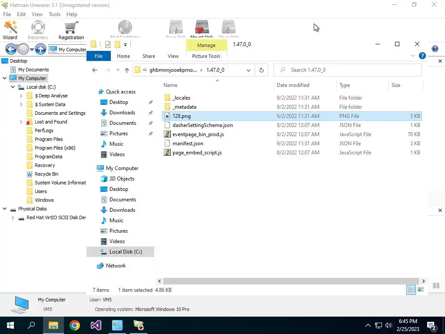
Task: Launch Google Chrome from taskbar
Action: (75, 325)
